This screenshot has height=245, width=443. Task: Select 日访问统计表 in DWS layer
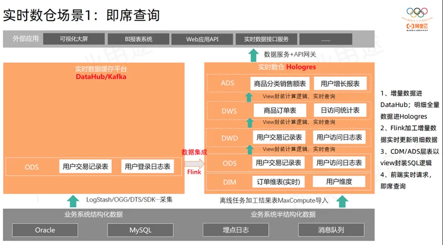[x=340, y=110]
